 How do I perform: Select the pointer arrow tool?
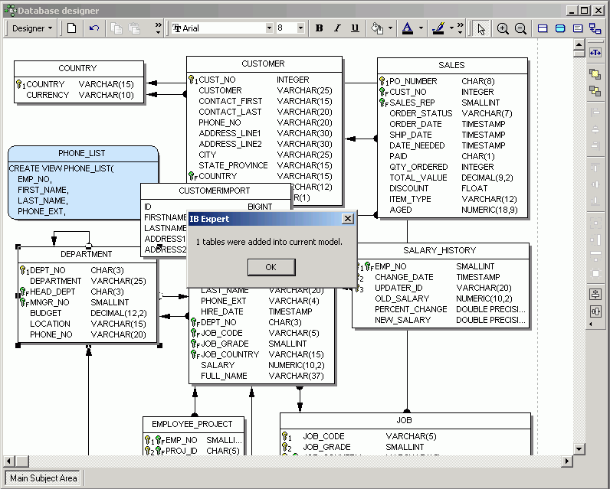[480, 28]
